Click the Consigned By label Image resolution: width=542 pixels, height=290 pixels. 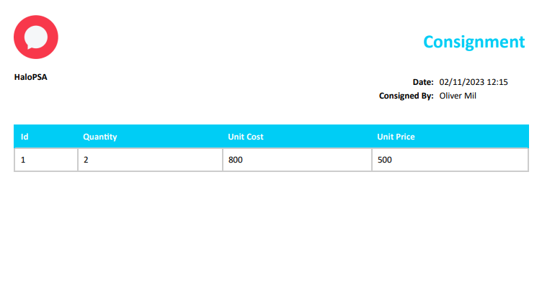(x=406, y=95)
